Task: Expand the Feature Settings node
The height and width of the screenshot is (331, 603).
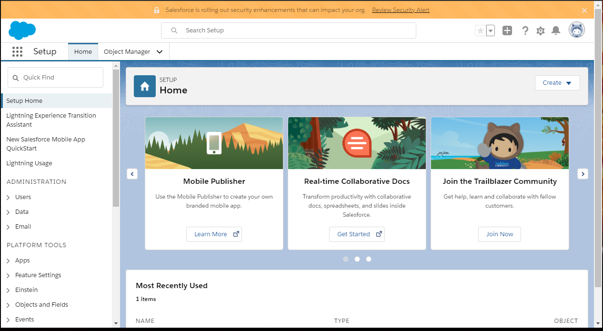Action: click(x=8, y=275)
